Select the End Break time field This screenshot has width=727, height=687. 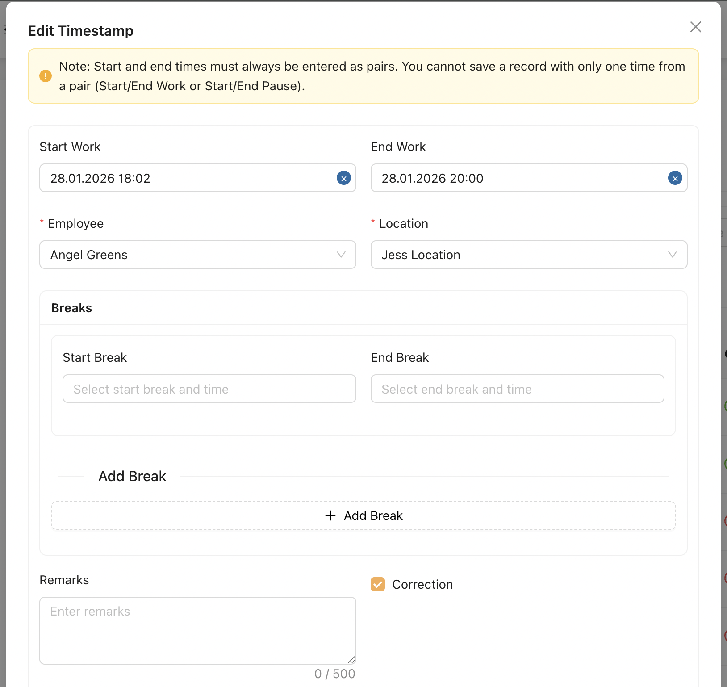(517, 389)
